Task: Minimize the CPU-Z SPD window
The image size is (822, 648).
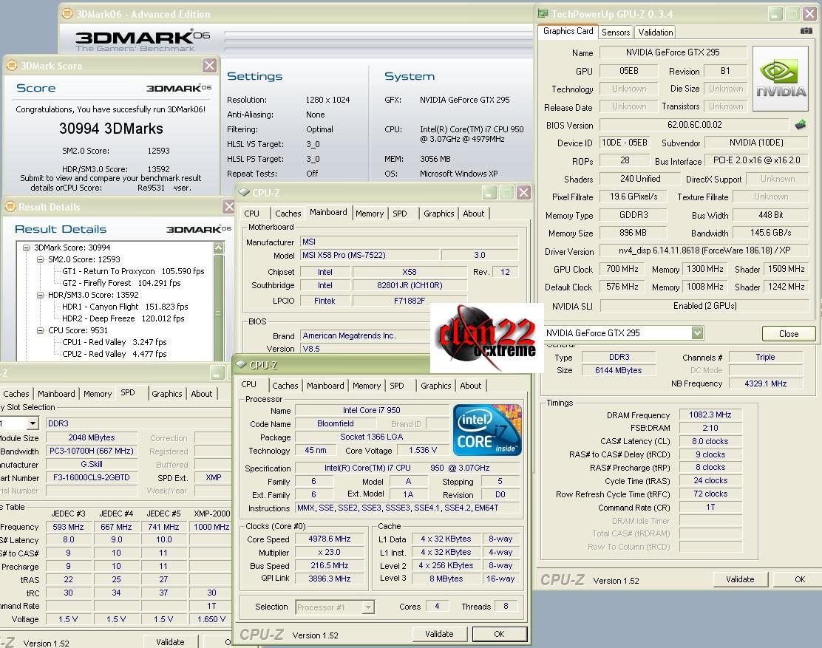Action: pos(217,372)
